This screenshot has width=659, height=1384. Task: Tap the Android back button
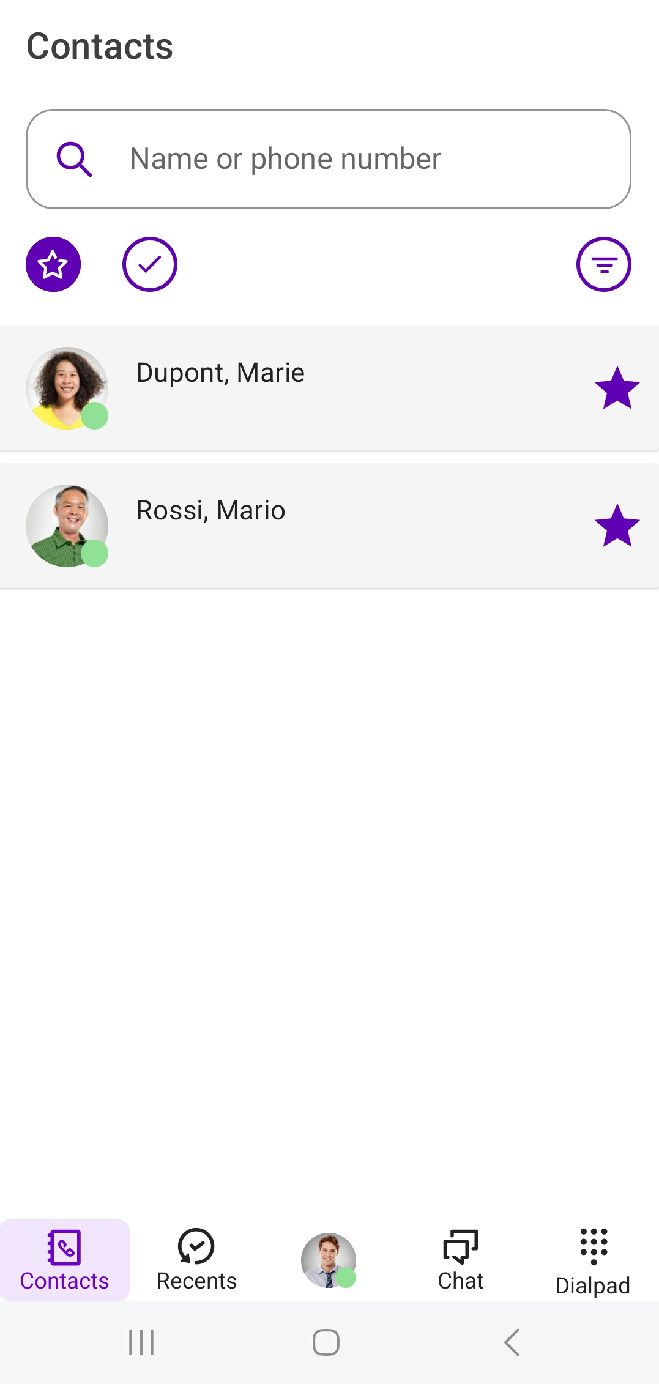(512, 1342)
